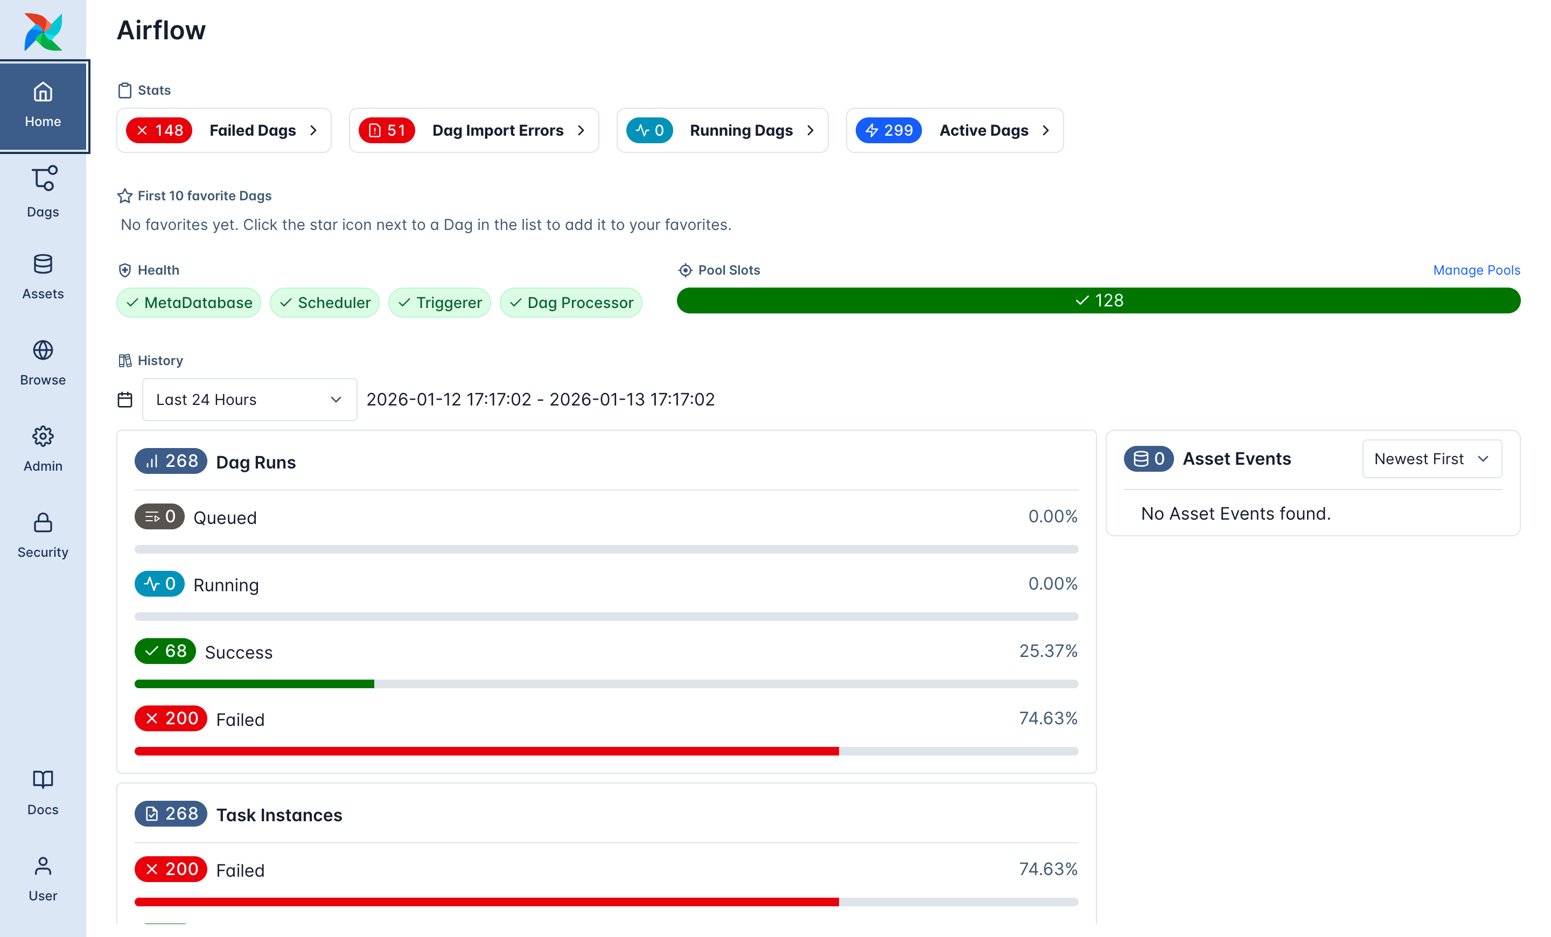Click the Triggerer health status badge

tap(440, 303)
